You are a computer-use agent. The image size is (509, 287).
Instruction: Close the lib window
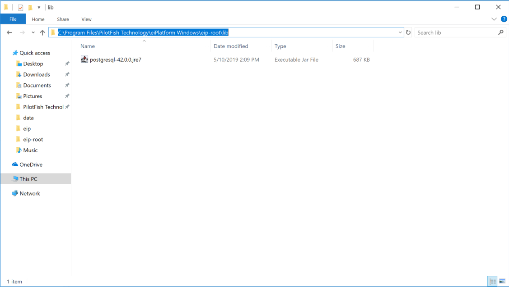pyautogui.click(x=498, y=7)
